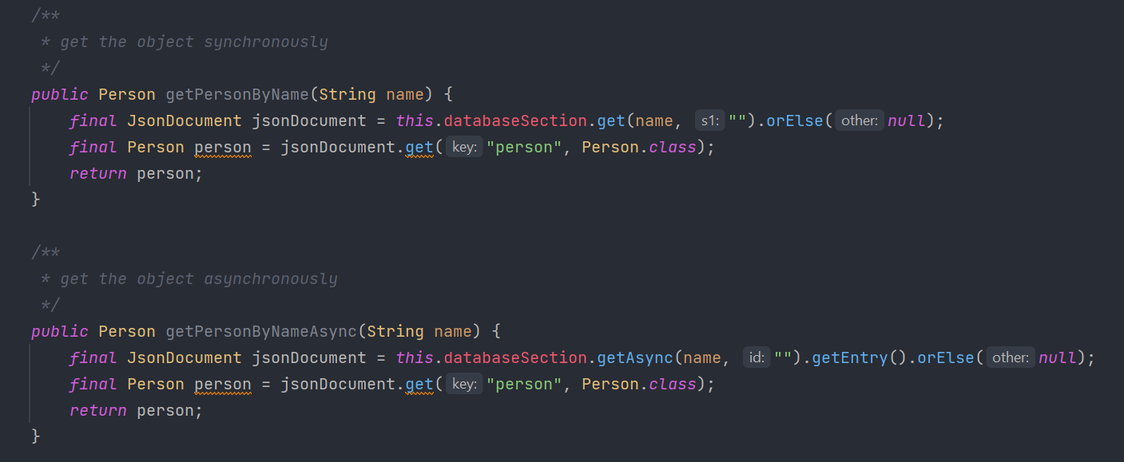The height and width of the screenshot is (462, 1124).
Task: Click the first "person" string literal
Action: 524,148
